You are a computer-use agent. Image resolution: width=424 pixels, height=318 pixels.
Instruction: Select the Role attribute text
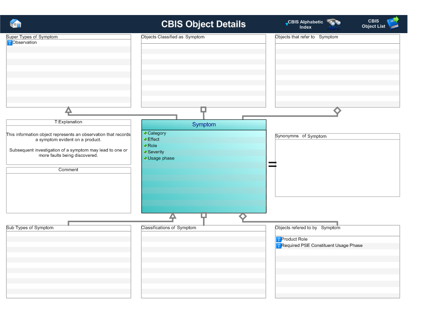[x=152, y=145]
